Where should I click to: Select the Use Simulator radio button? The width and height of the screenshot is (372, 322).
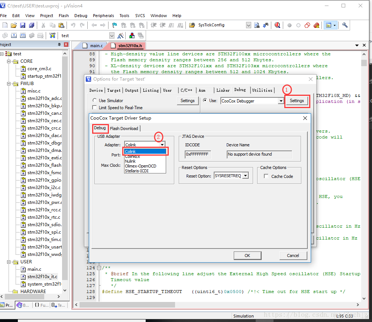point(94,100)
